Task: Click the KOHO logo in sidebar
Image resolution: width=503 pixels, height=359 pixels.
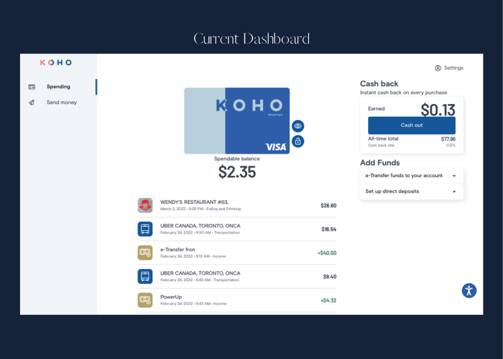Action: click(56, 62)
